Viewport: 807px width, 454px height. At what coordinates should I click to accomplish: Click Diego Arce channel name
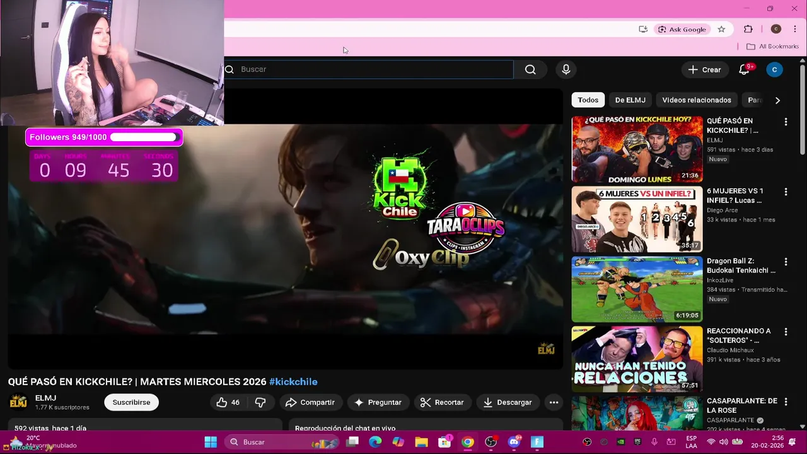click(722, 210)
